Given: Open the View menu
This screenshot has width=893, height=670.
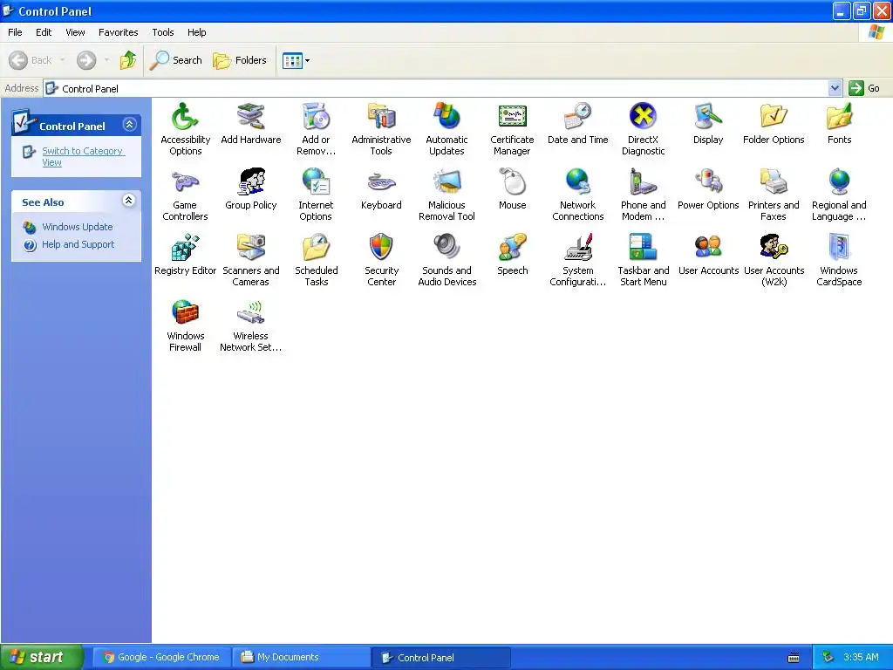Looking at the screenshot, I should click(75, 32).
